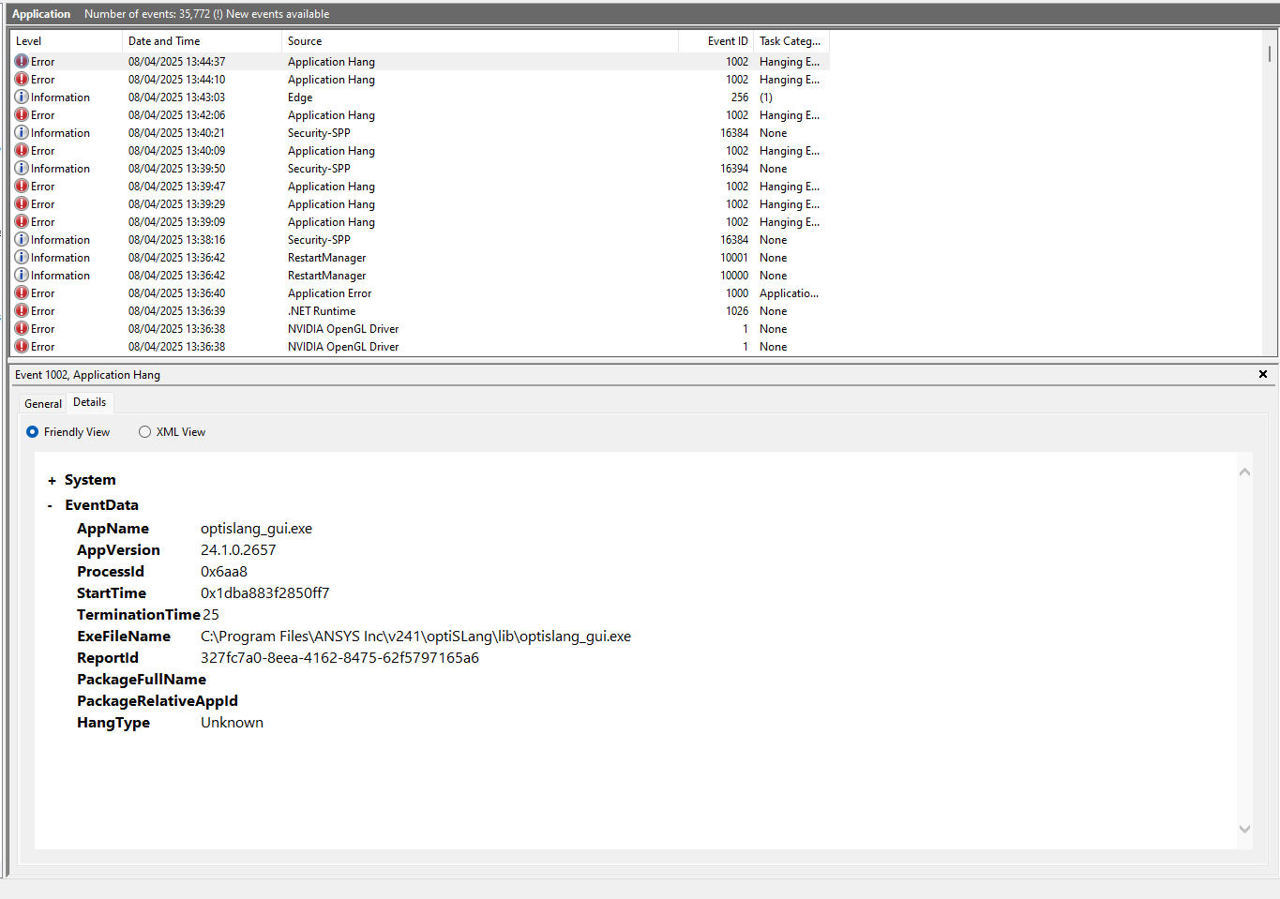
Task: Collapse the EventData node
Action: pos(50,505)
